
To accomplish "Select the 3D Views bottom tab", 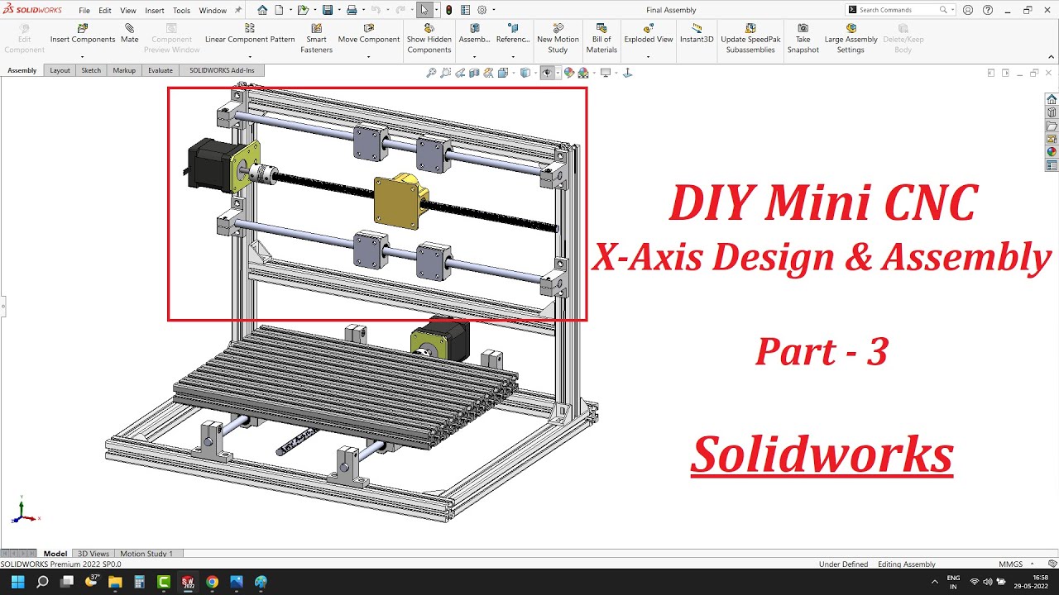I will 93,554.
